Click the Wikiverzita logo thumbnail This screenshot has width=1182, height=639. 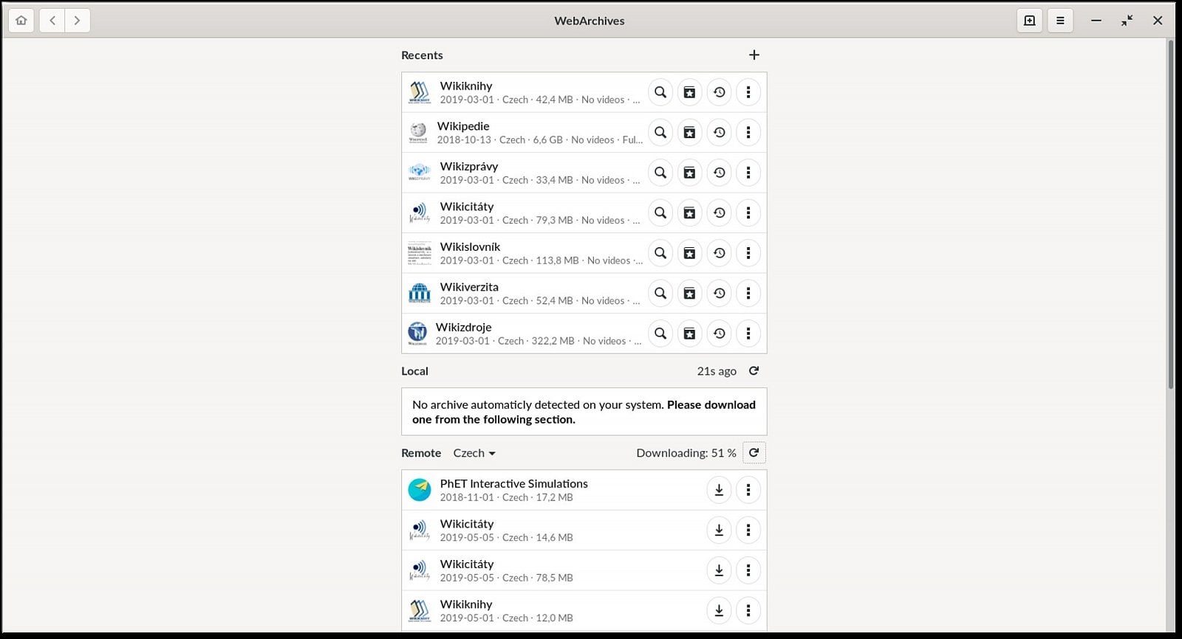[x=419, y=293]
